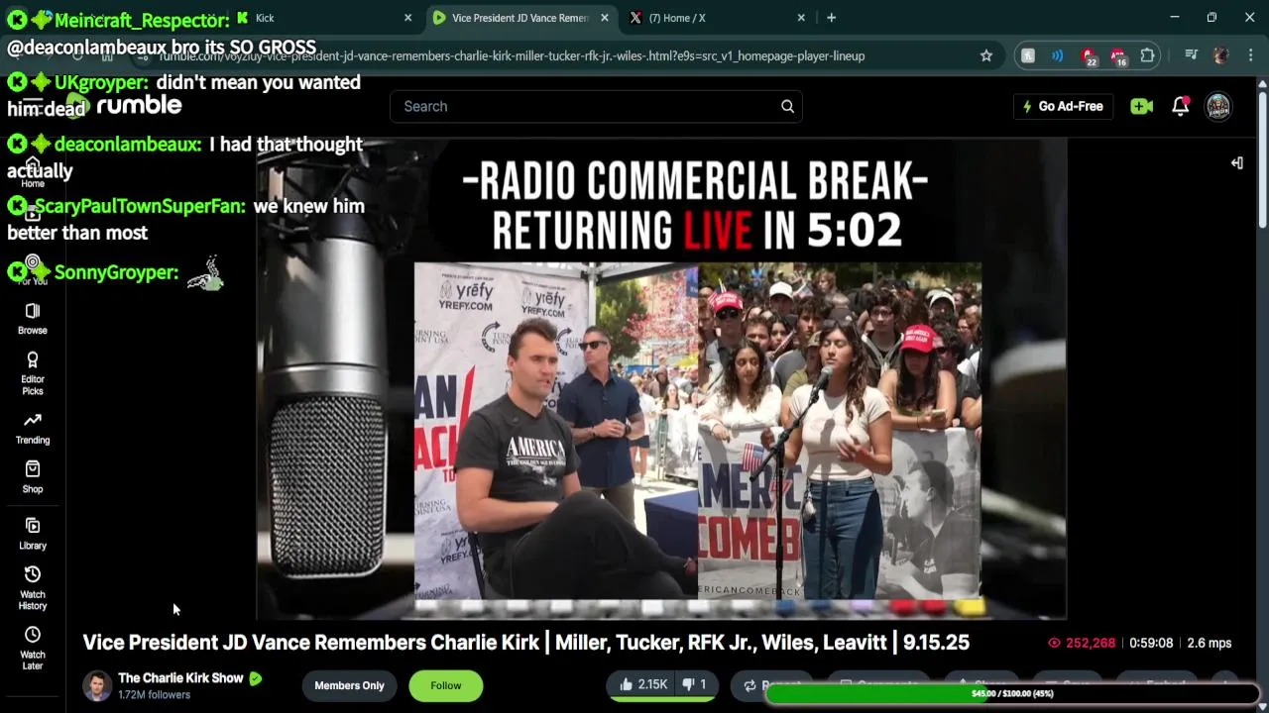Open the Trending page in sidebar
The image size is (1269, 713).
coord(33,428)
